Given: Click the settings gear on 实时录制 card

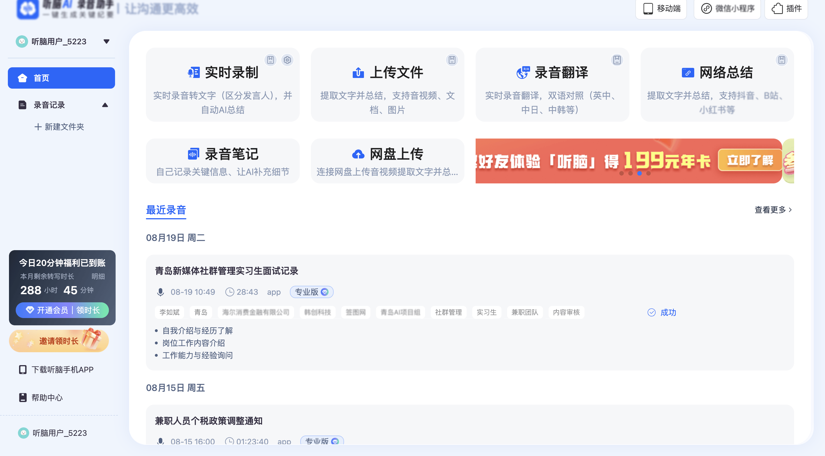Looking at the screenshot, I should (287, 60).
